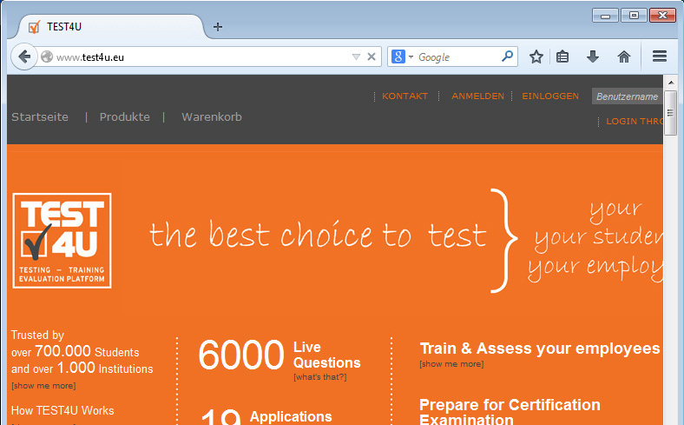Go back using the browser back arrow
This screenshot has width=684, height=425.
[x=24, y=56]
